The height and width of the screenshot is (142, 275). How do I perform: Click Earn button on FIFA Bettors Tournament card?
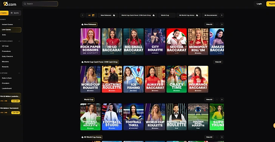coord(15,113)
